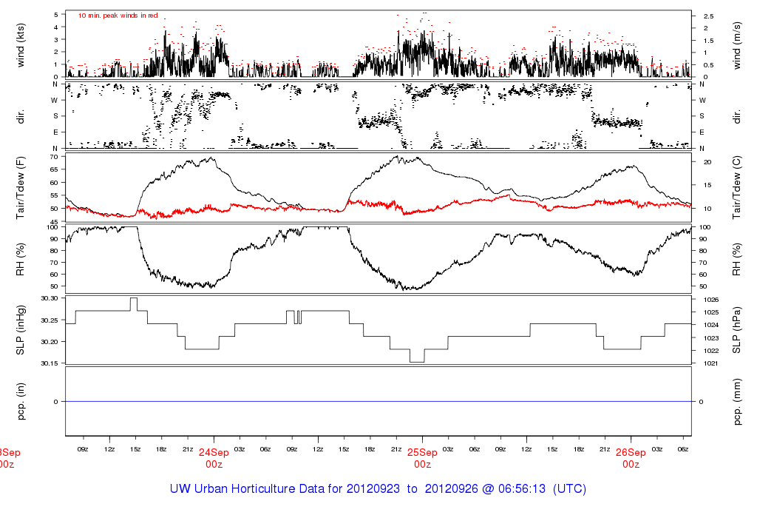This screenshot has height=518, width=757.
Task: Click the 'Tair/Tdew (F)' axis label
Action: [x=20, y=187]
